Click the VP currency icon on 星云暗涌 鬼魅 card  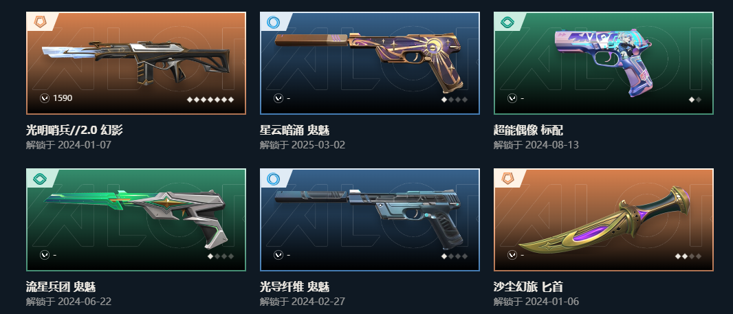click(x=278, y=98)
